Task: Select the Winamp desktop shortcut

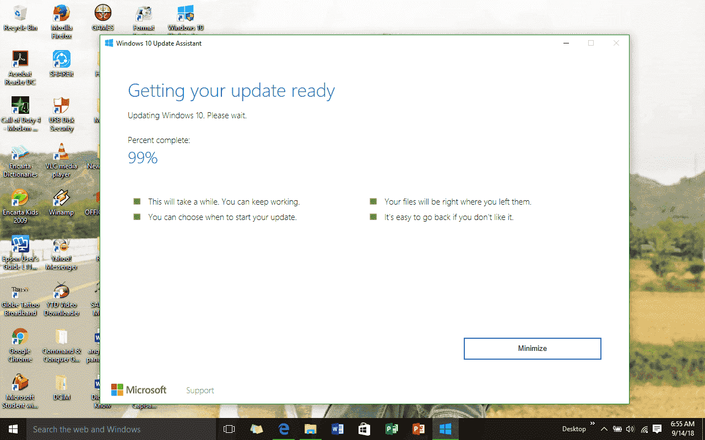Action: 61,202
